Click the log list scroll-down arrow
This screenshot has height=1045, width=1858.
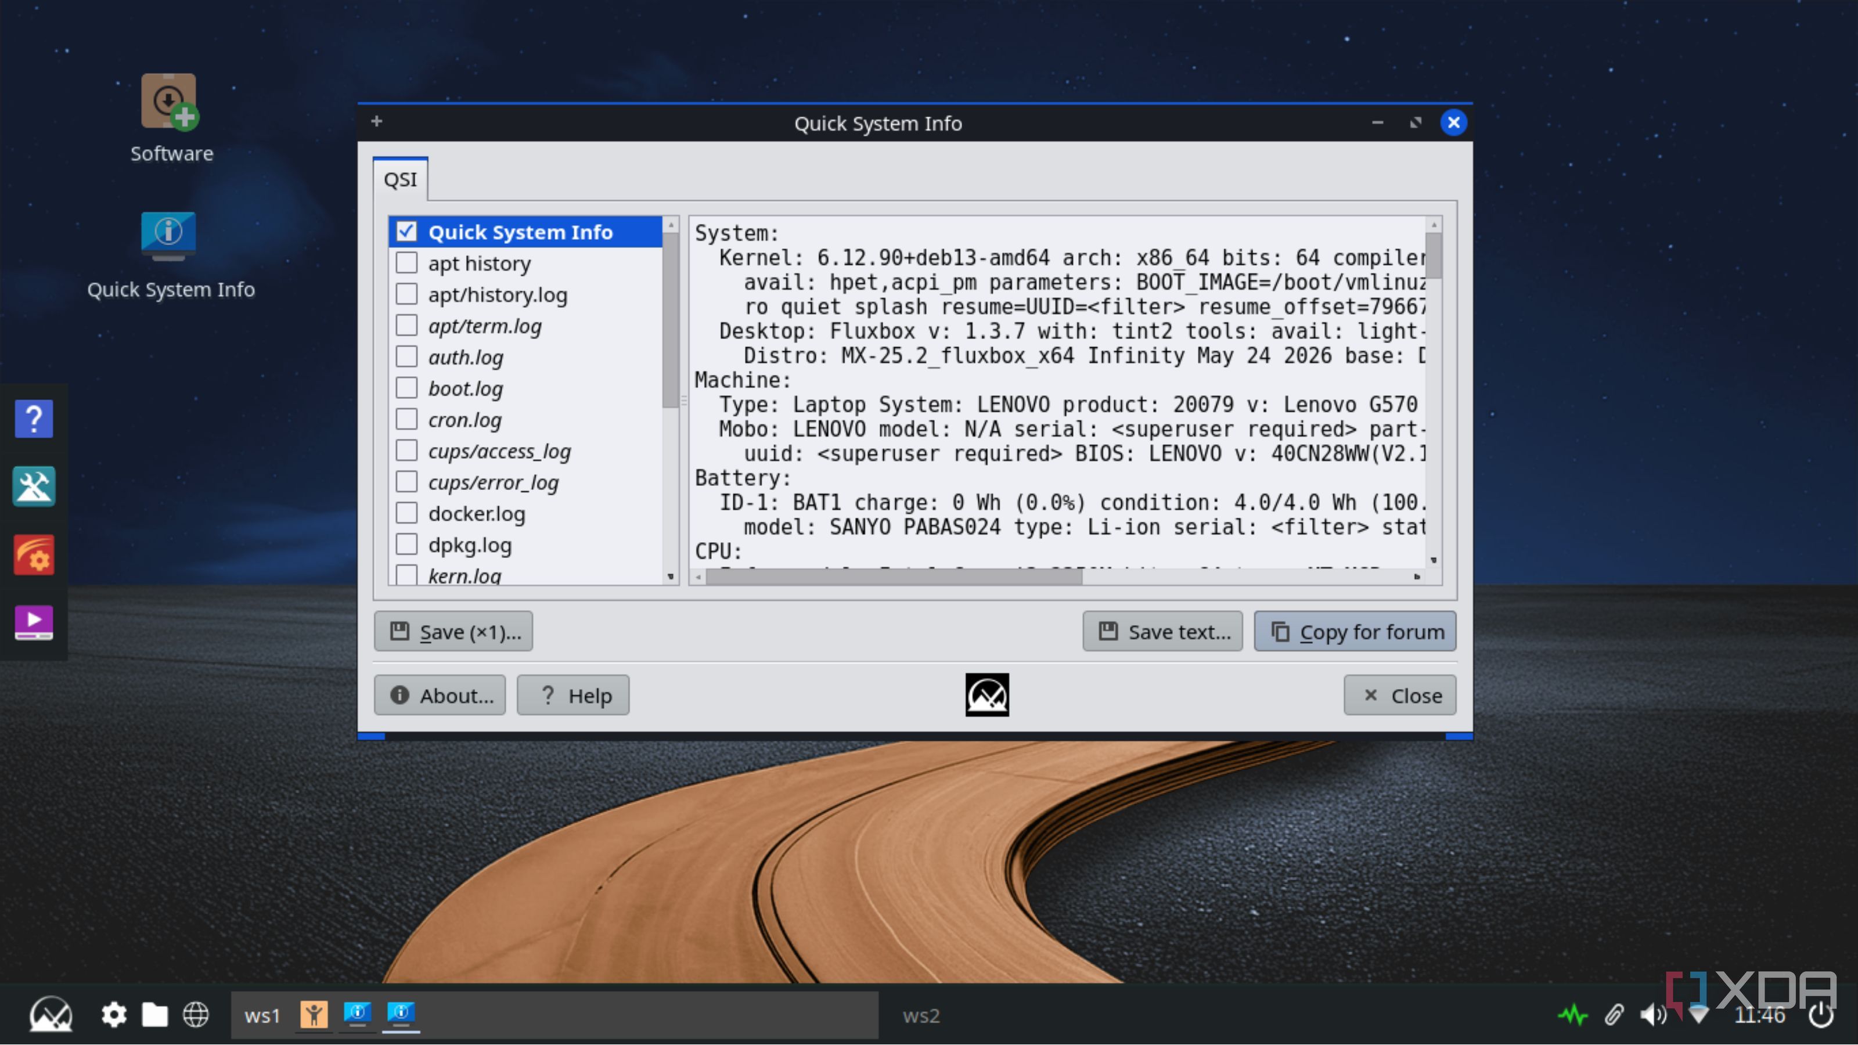[671, 576]
